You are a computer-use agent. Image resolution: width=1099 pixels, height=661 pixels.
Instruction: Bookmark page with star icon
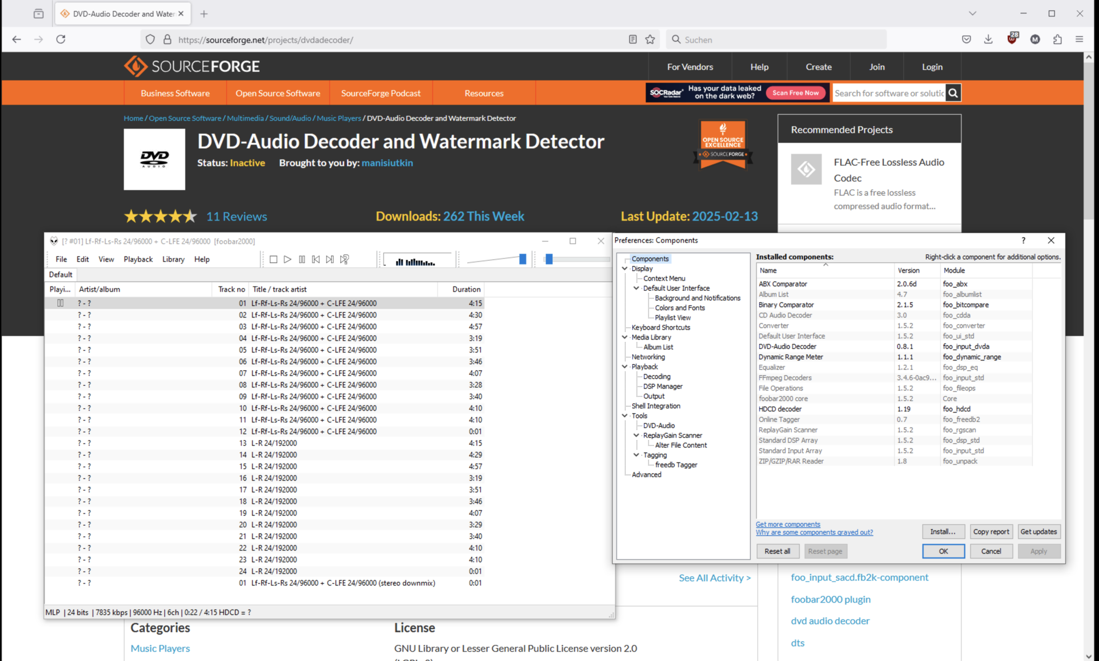tap(650, 40)
